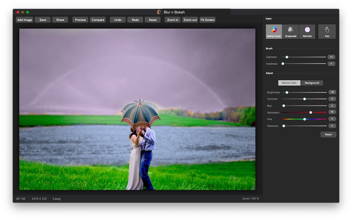The height and width of the screenshot is (220, 352).
Task: Click the Zoom: 100 % status text
Action: 251,199
